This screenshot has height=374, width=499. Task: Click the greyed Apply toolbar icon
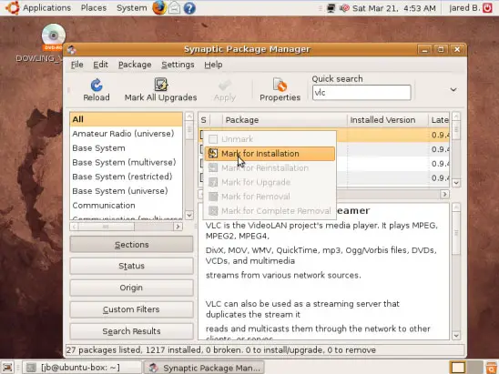click(x=225, y=86)
